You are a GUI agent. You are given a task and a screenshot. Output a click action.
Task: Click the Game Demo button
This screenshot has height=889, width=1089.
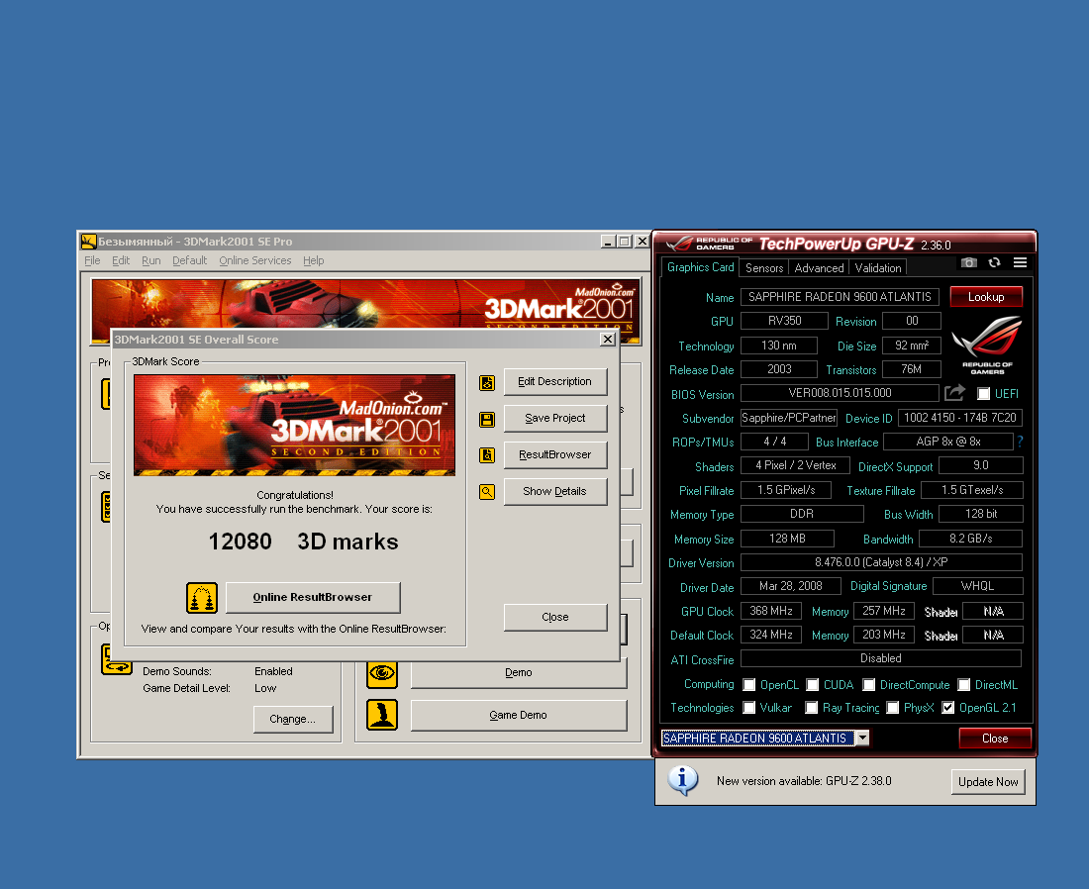click(518, 715)
